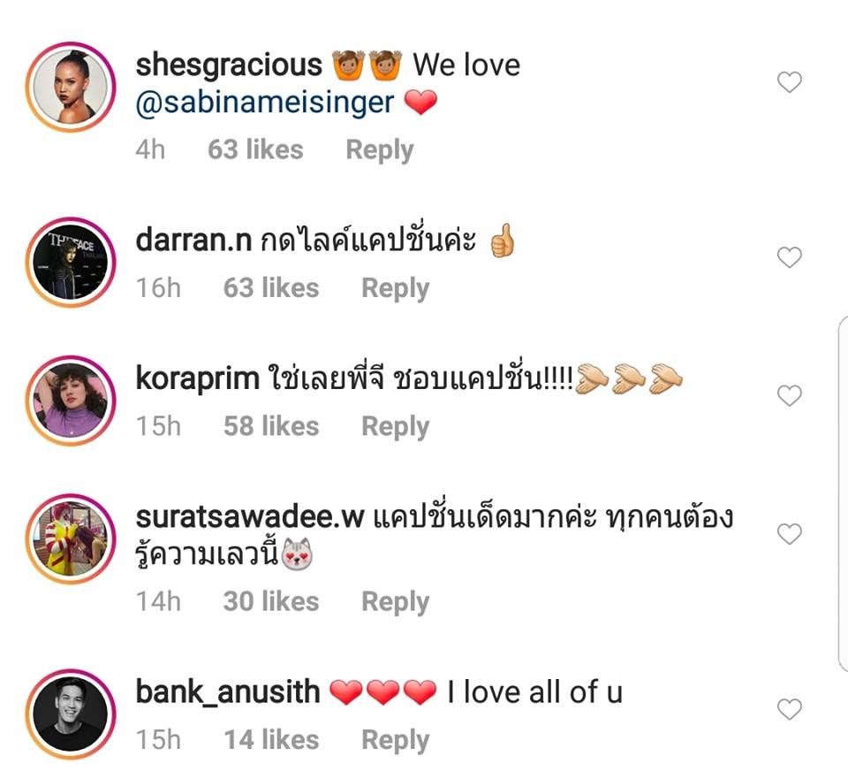Reply to darran.n's comment
This screenshot has width=848, height=771.
(x=396, y=288)
